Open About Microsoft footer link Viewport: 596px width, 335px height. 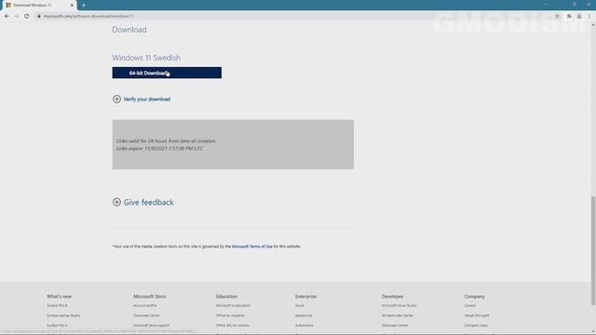[477, 315]
